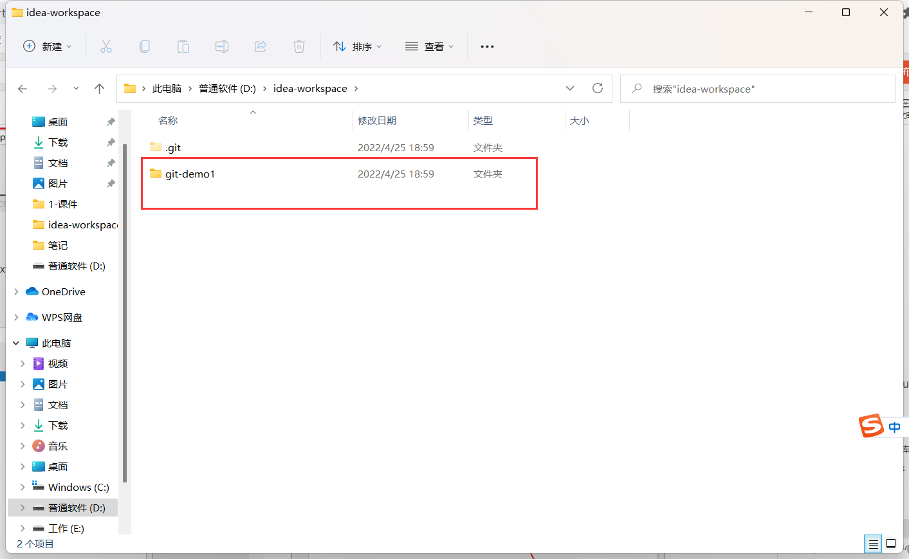Go up one folder level
Image resolution: width=909 pixels, height=559 pixels.
coord(99,89)
